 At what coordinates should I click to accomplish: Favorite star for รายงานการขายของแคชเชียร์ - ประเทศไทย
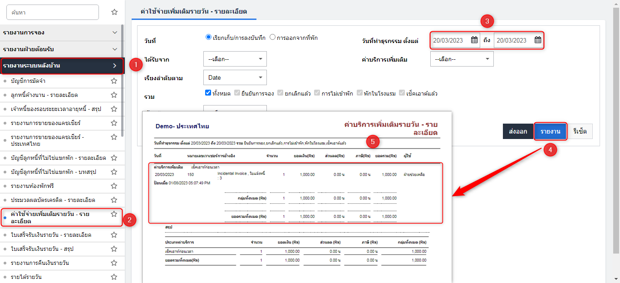(114, 137)
